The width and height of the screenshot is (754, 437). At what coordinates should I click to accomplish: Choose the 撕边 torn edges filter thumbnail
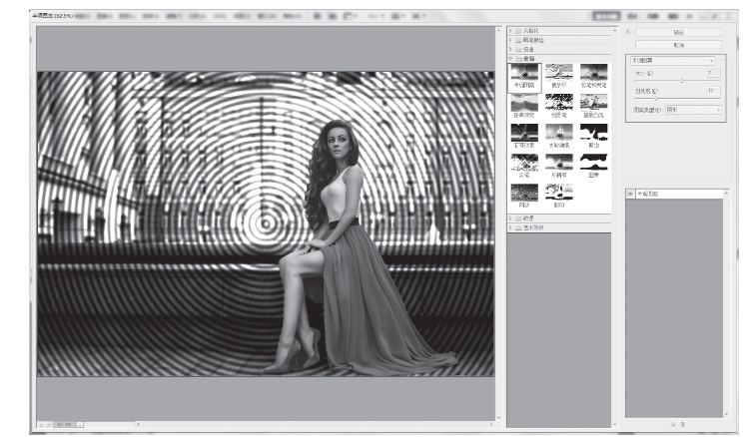[x=593, y=134]
